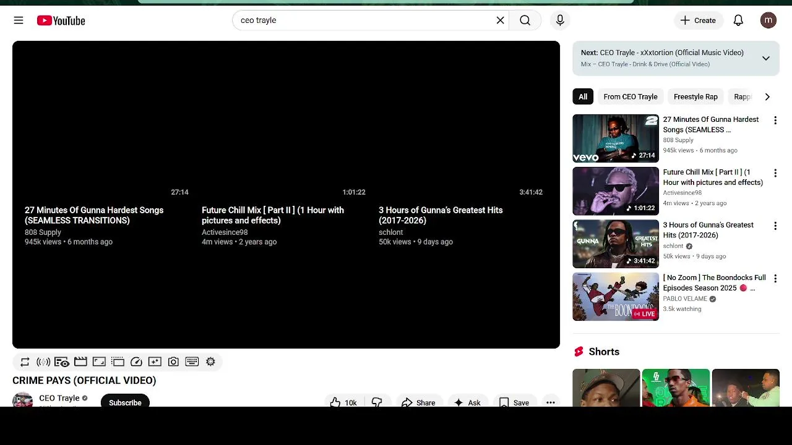This screenshot has height=445, width=792.
Task: Play endscreen 27 Minutes Of Gunna Hardest Songs
Action: [94, 215]
